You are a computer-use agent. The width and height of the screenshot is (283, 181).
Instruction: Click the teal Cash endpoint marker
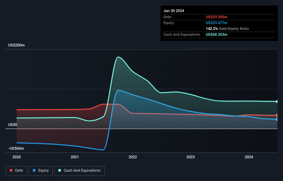[x=277, y=102]
